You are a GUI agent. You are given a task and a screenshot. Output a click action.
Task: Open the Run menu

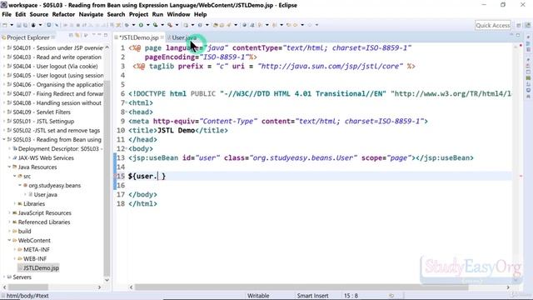tap(157, 14)
